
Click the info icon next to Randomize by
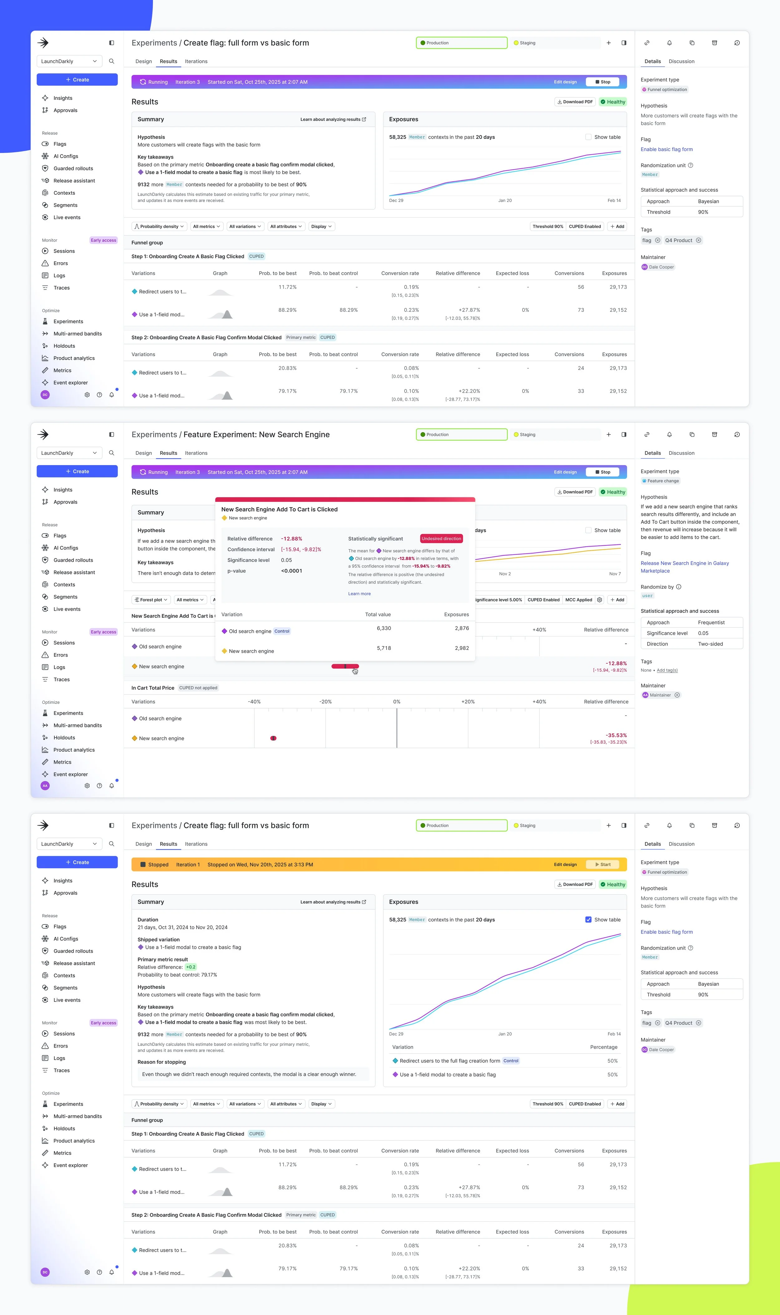click(x=679, y=587)
